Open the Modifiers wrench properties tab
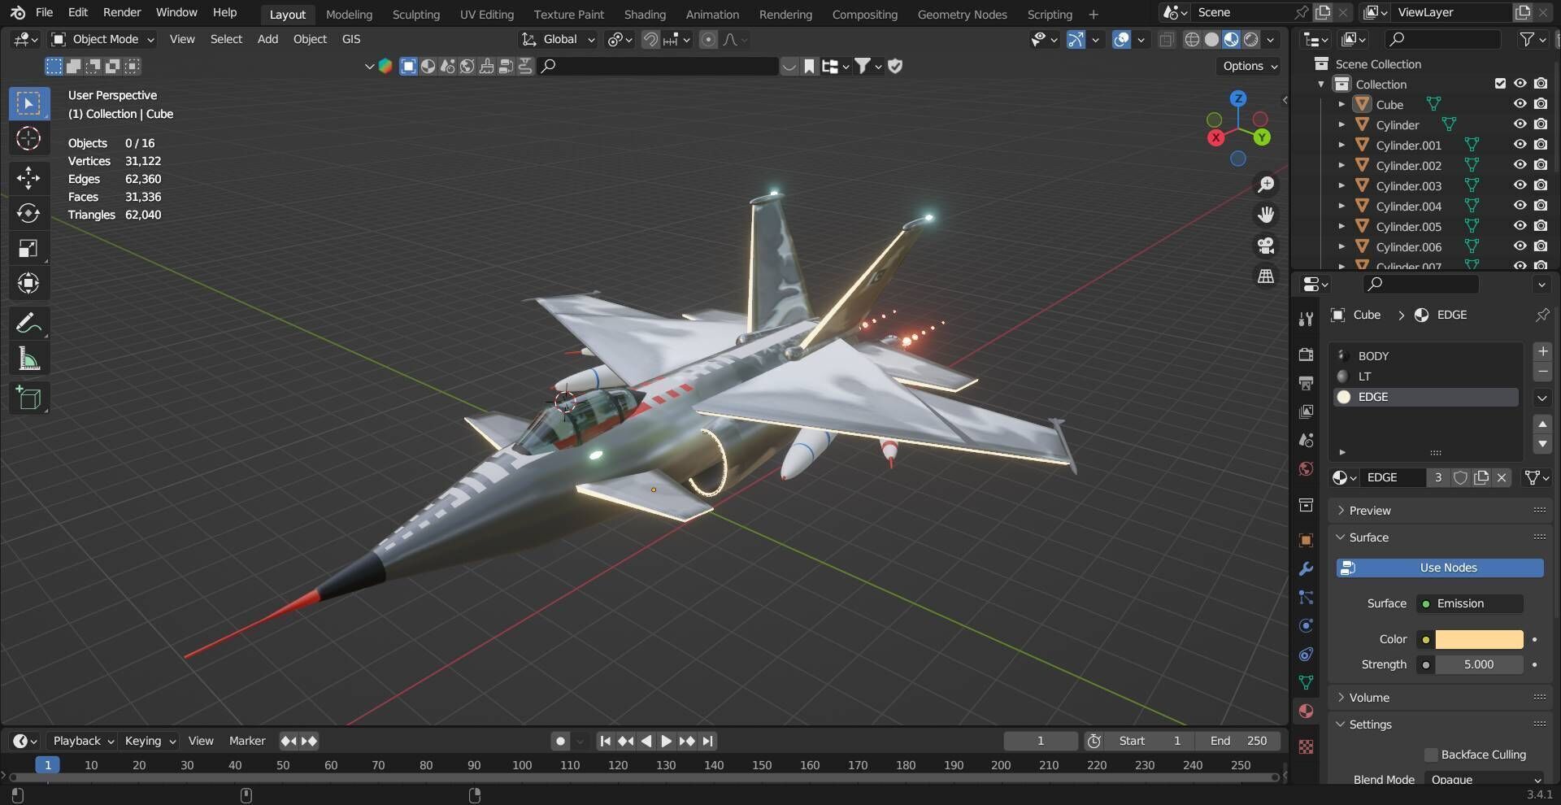Viewport: 1561px width, 805px height. tap(1306, 569)
